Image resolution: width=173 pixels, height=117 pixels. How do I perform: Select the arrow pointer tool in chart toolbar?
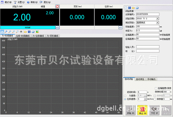click(2, 31)
